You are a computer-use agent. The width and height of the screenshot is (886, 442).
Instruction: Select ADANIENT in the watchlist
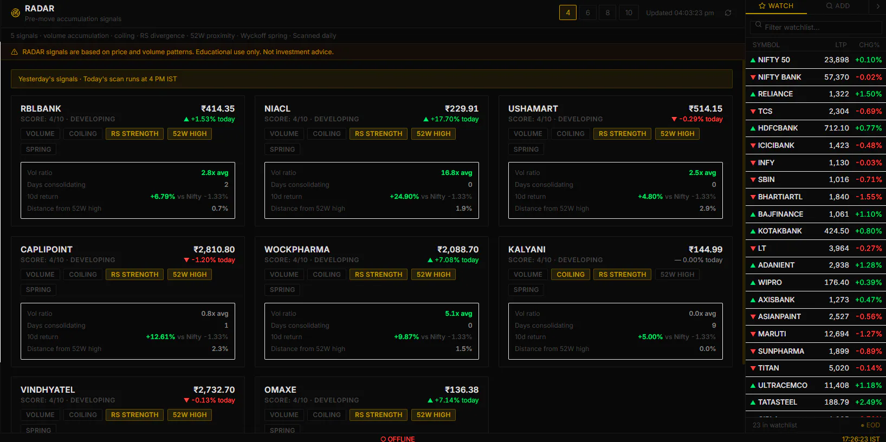pyautogui.click(x=816, y=265)
